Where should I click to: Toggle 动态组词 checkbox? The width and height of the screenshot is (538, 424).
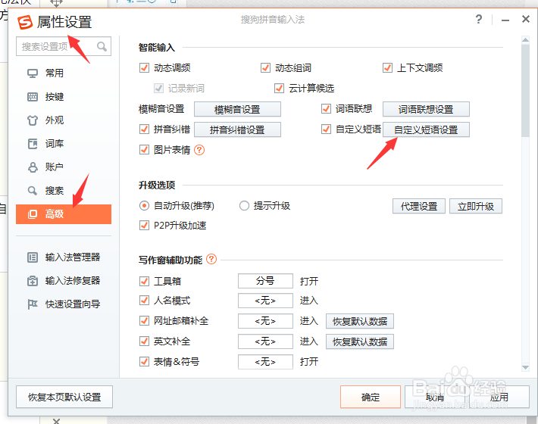click(x=265, y=68)
